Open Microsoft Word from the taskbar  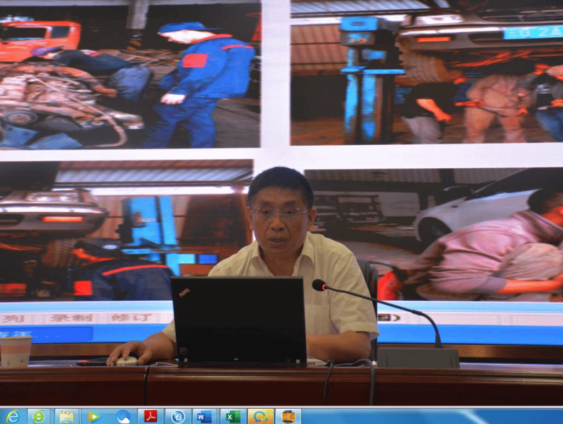pyautogui.click(x=204, y=416)
